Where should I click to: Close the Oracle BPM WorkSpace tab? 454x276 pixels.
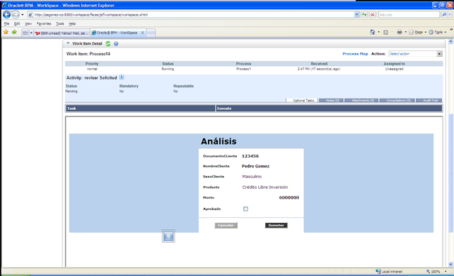[143, 33]
